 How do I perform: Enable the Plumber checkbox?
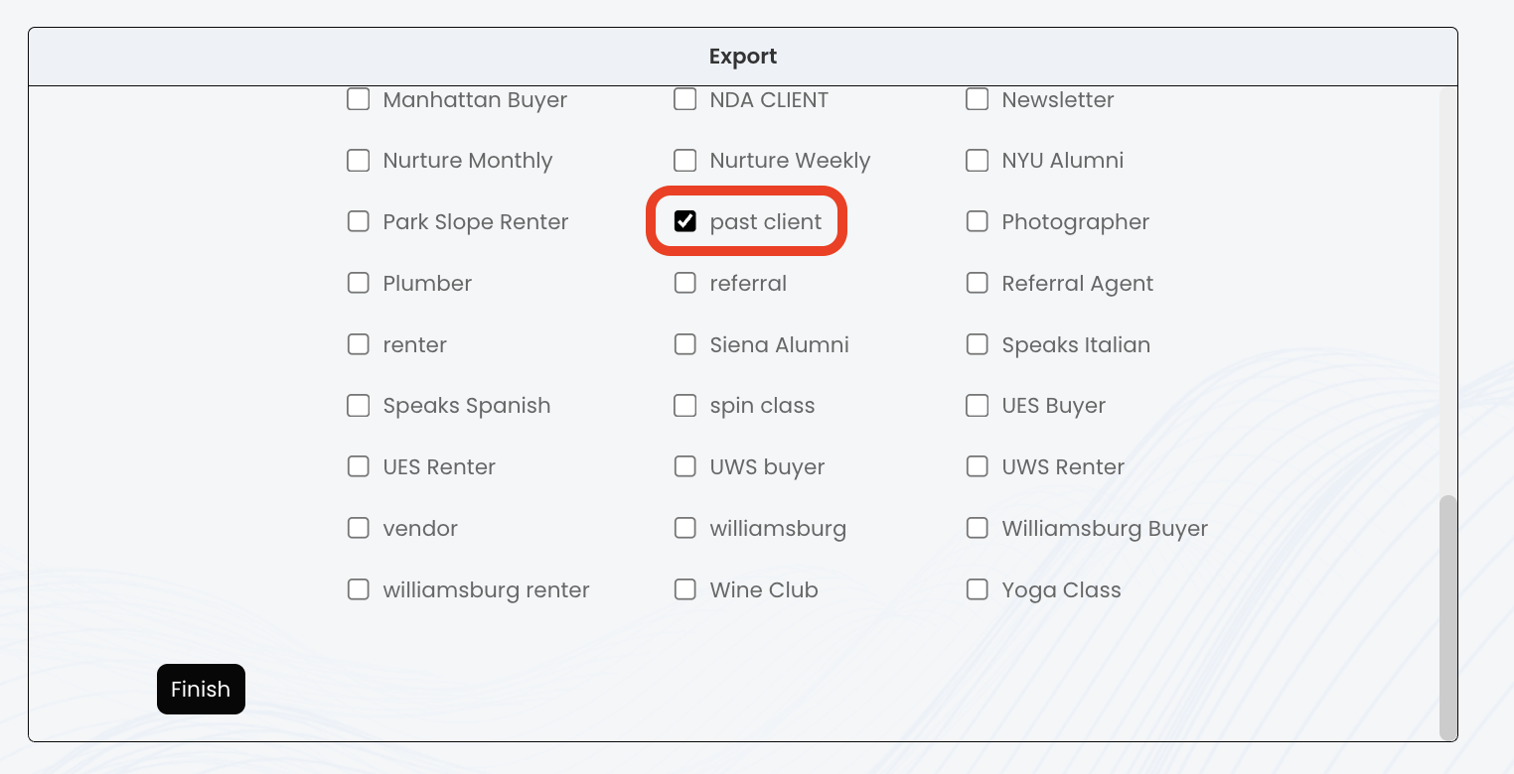tap(359, 283)
